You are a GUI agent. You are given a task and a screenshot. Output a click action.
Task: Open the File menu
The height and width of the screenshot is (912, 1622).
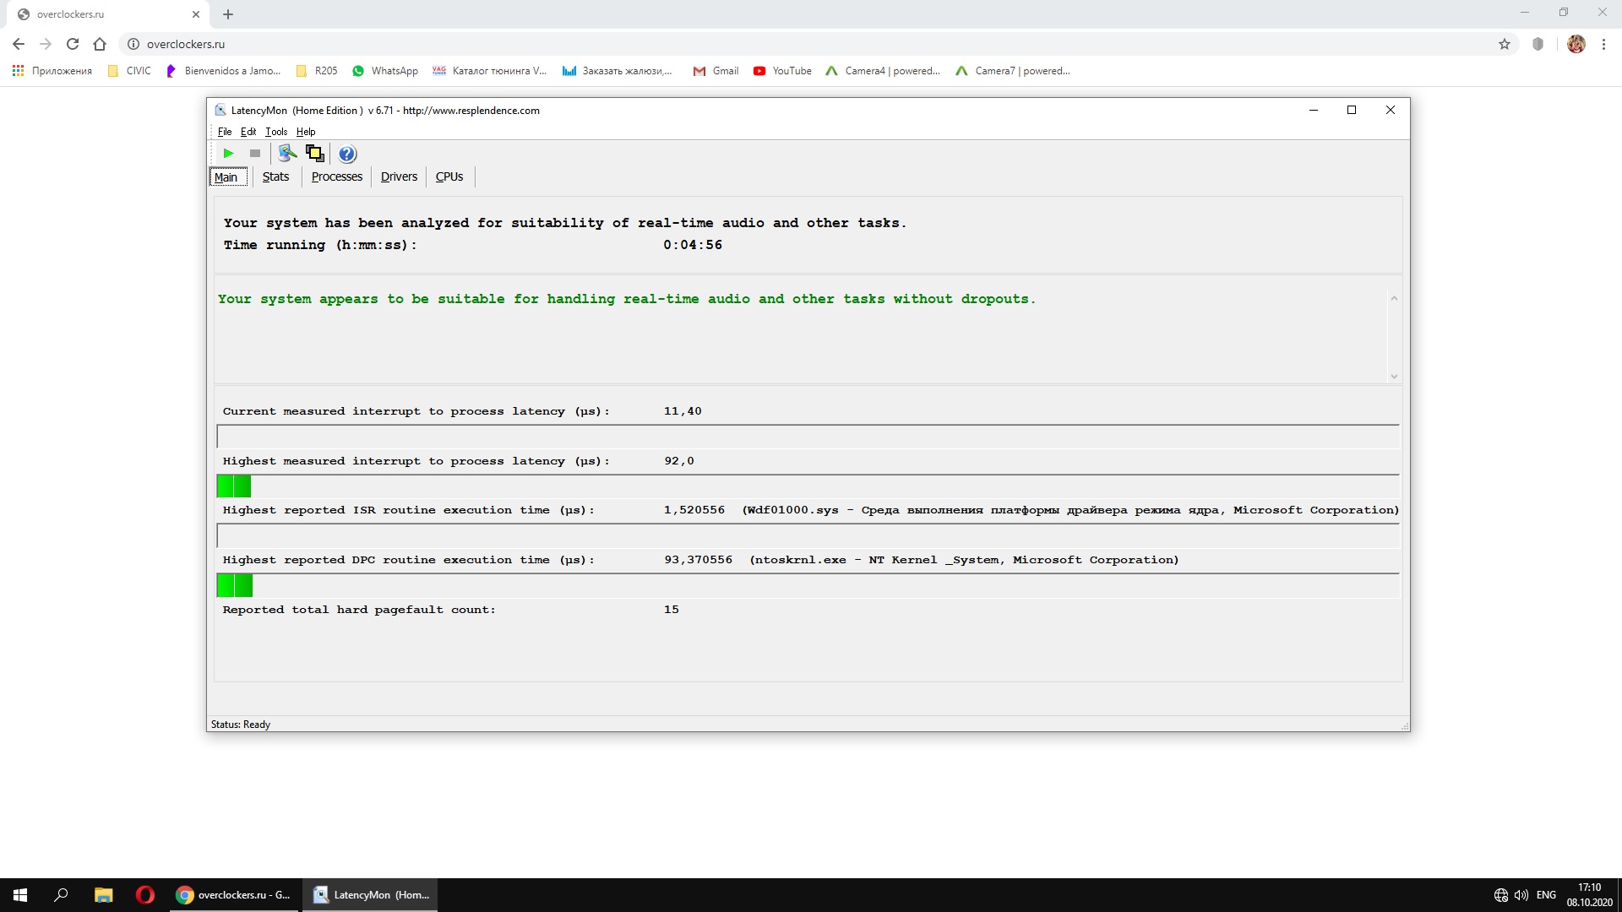224,132
